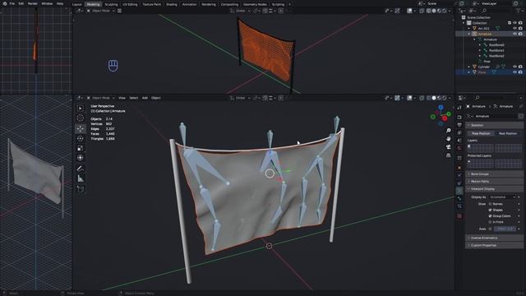Disable Armature object in renders camera icon

[x=520, y=34]
